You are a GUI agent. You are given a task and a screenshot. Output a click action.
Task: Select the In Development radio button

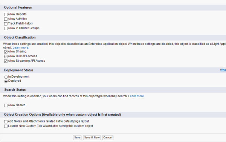pyautogui.click(x=6, y=77)
